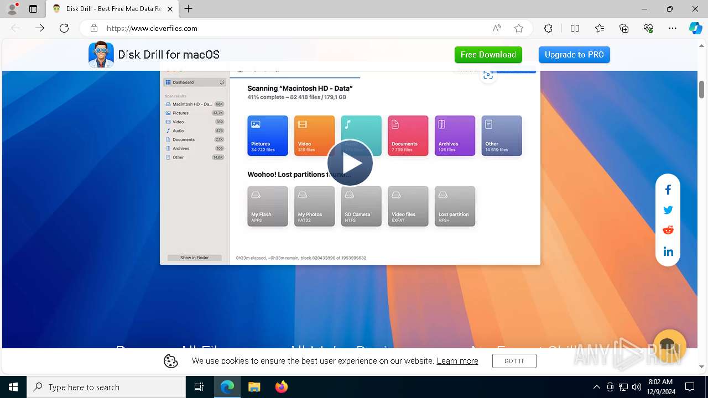The width and height of the screenshot is (708, 398).
Task: Open the split screen icon
Action: [575, 28]
